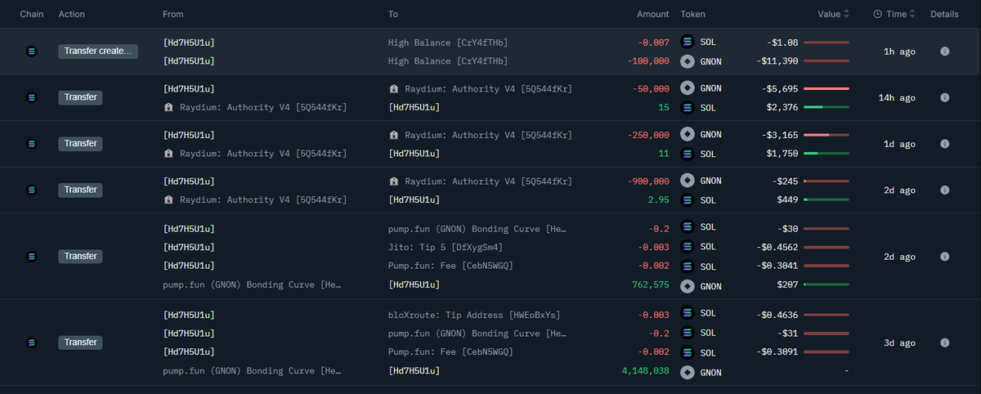
Task: Open High Balance [CrY4fTHb] address for -0.007 SOL
Action: 447,42
